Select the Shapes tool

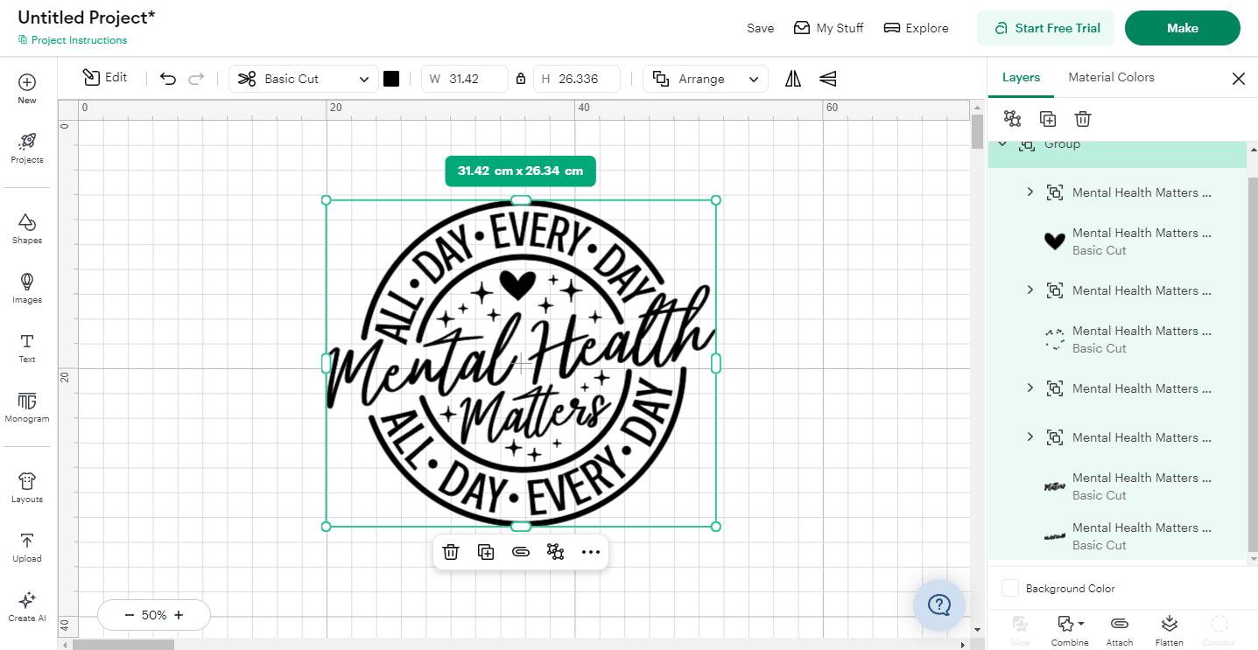[x=27, y=228]
